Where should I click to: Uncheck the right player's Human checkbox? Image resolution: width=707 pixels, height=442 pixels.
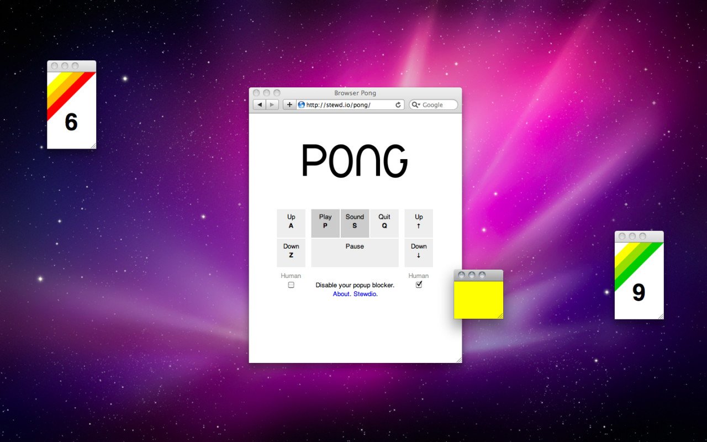[x=419, y=285]
